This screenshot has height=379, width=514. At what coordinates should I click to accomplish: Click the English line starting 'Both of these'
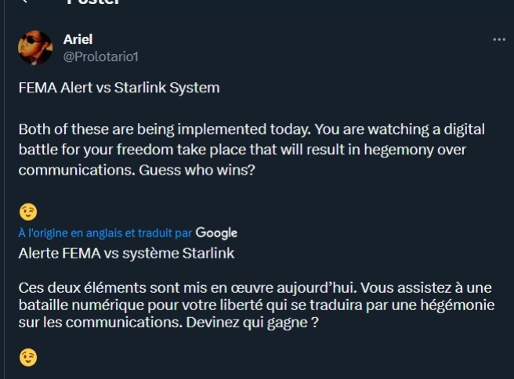click(x=252, y=129)
